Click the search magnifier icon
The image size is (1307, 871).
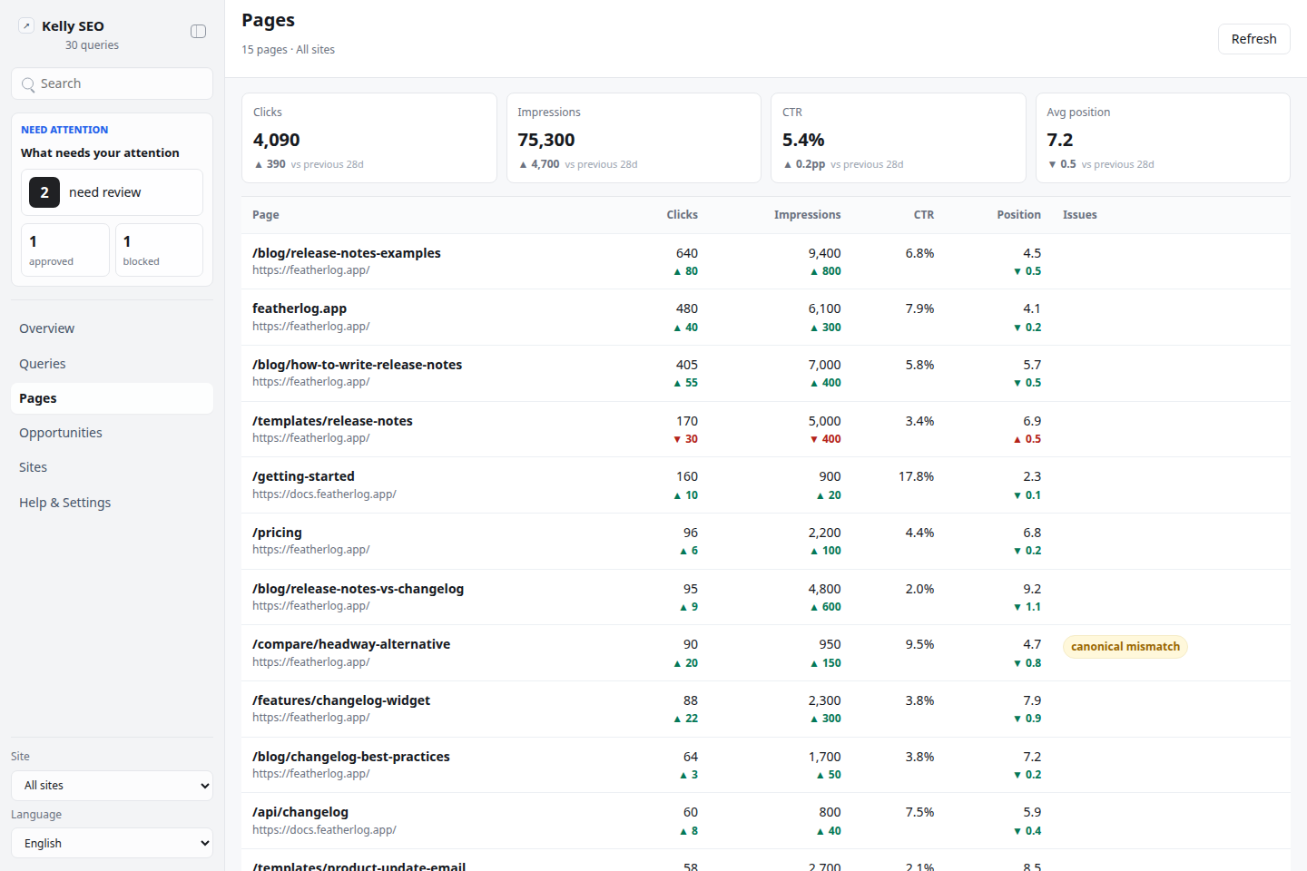click(28, 84)
